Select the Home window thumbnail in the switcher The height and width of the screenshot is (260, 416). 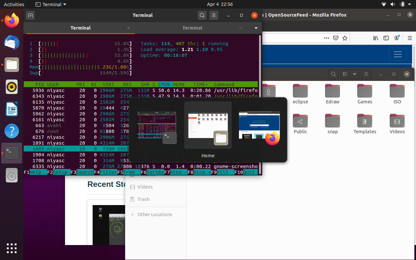pos(208,125)
